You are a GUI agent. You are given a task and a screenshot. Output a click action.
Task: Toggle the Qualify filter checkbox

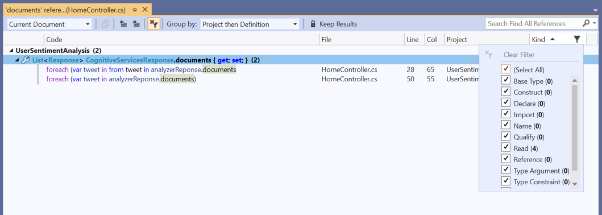pos(505,137)
